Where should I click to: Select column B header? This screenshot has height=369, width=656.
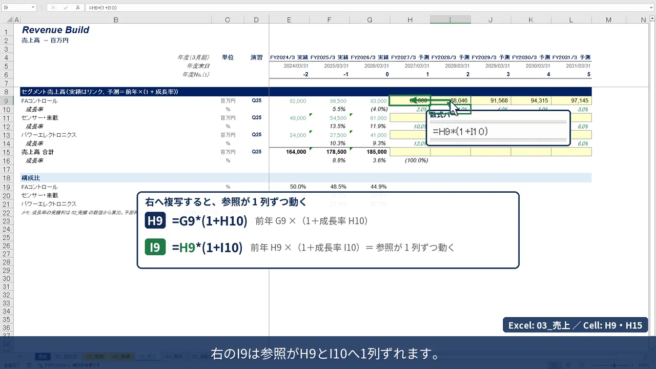116,19
